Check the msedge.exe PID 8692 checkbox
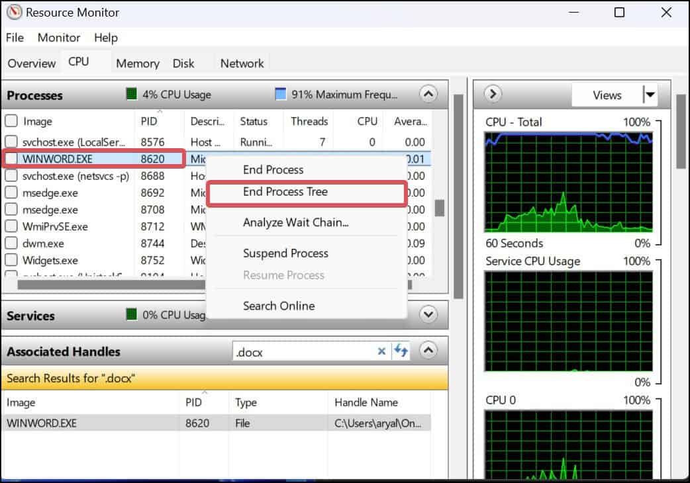The width and height of the screenshot is (690, 483). click(x=11, y=193)
